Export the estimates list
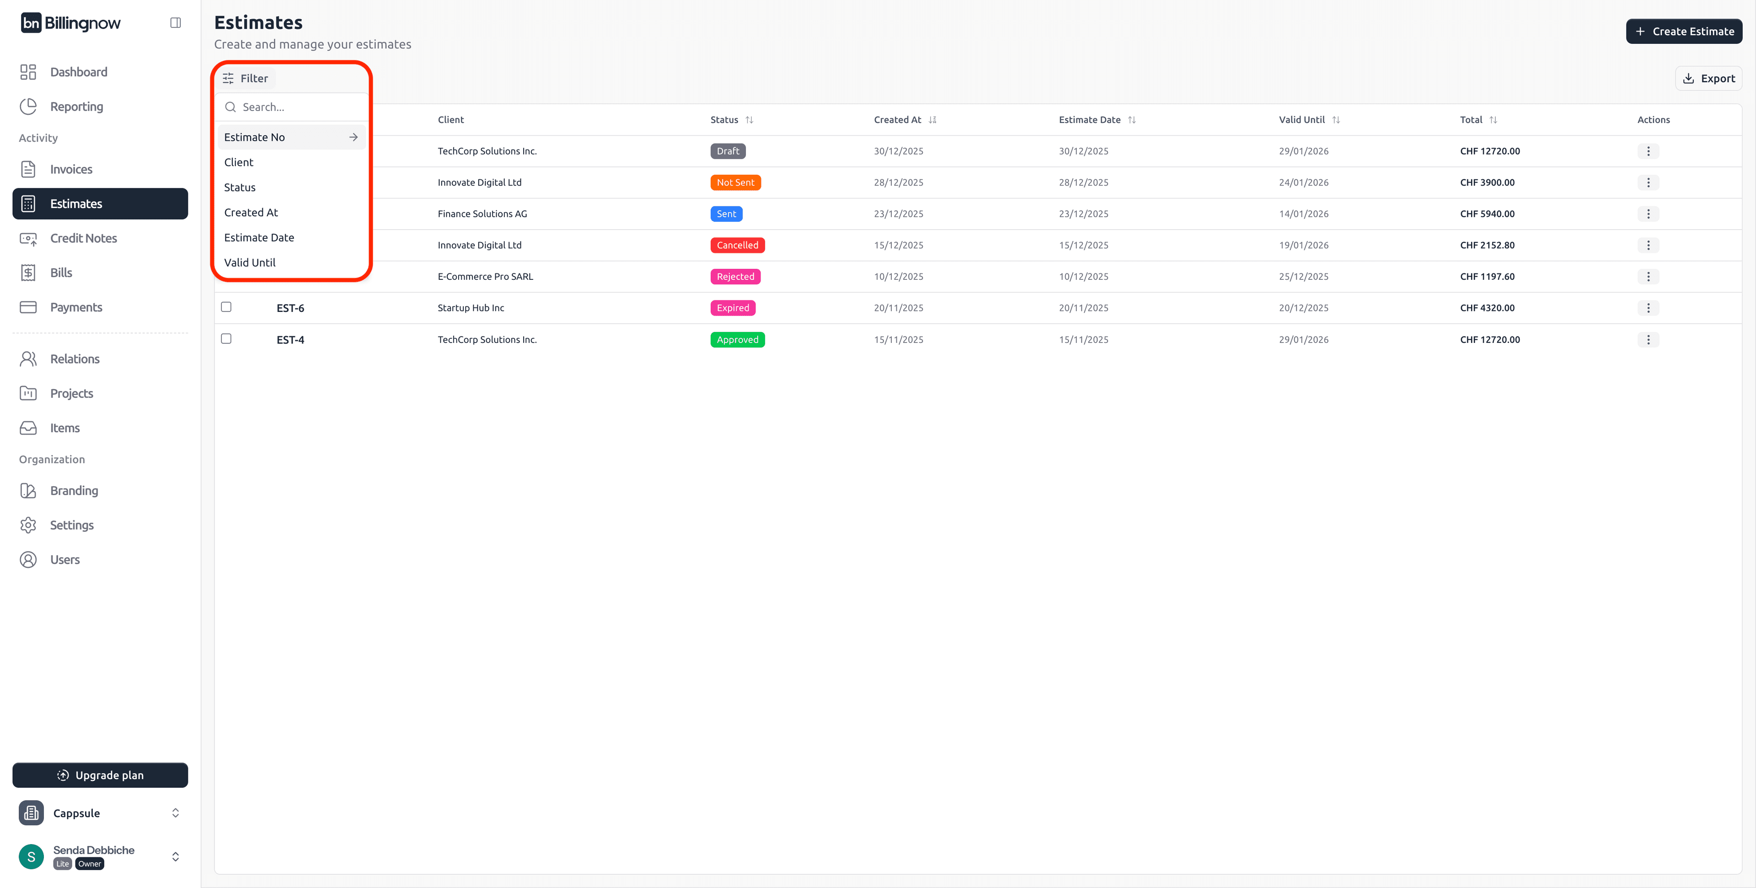The image size is (1756, 888). 1708,78
